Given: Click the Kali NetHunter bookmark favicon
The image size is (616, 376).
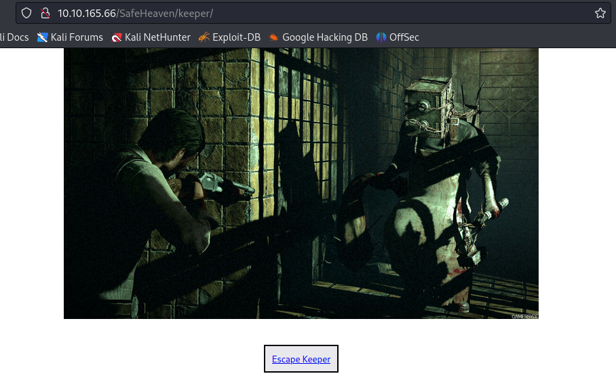Looking at the screenshot, I should click(117, 37).
